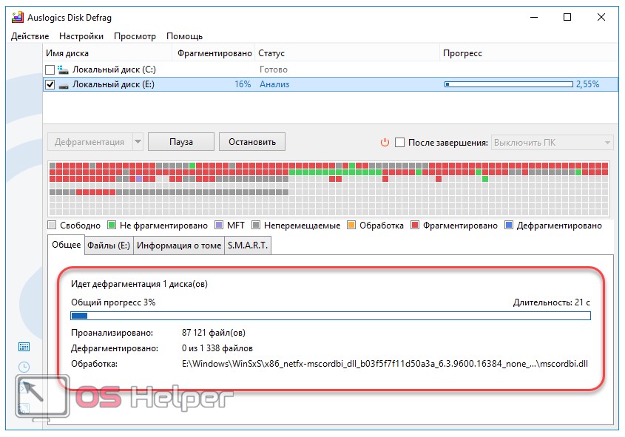The height and width of the screenshot is (437, 625).
Task: Open the Настройки menu
Action: point(81,36)
